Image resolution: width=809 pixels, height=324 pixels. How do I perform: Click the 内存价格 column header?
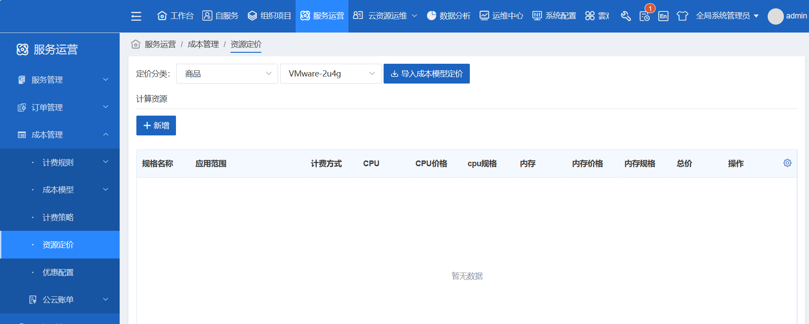click(588, 164)
